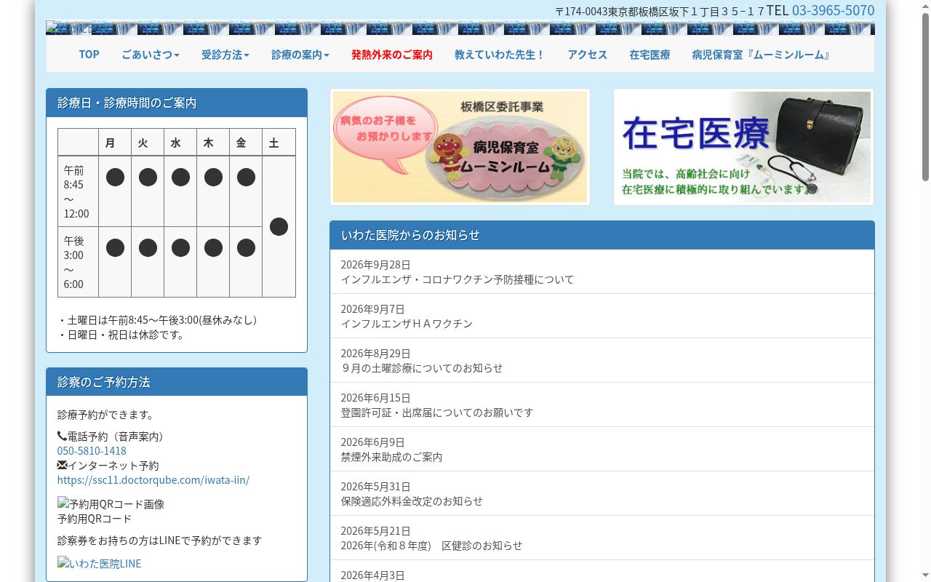Expand the ごあいさつ dropdown menu

tap(151, 55)
